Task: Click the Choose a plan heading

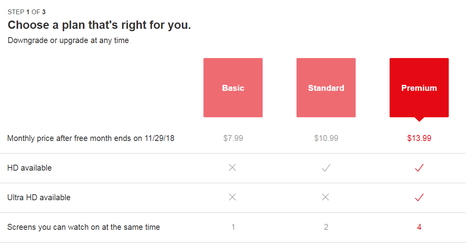Action: (x=99, y=25)
